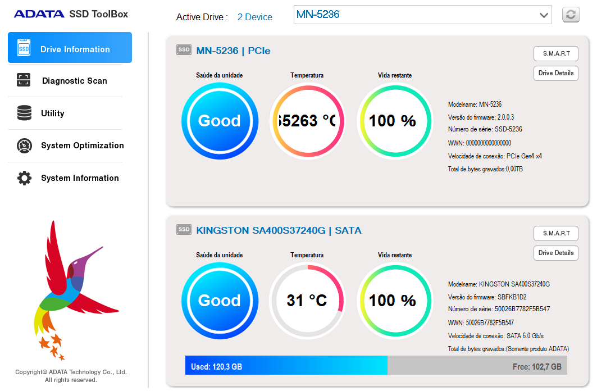Open S.M.A.R.T for MN-5236 drive
This screenshot has height=391, width=597.
click(x=556, y=54)
